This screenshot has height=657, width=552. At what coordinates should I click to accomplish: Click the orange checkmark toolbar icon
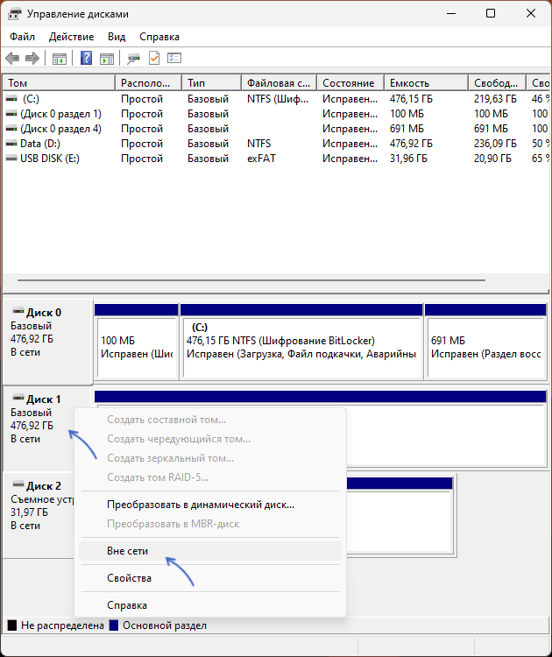154,58
